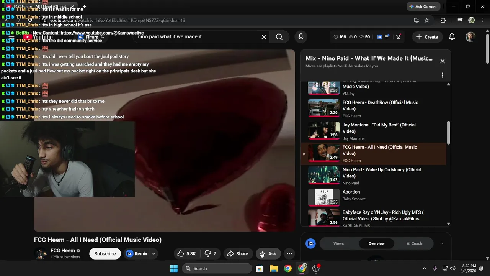The width and height of the screenshot is (490, 276).
Task: Open the YouTube account avatar menu
Action: coord(470,37)
